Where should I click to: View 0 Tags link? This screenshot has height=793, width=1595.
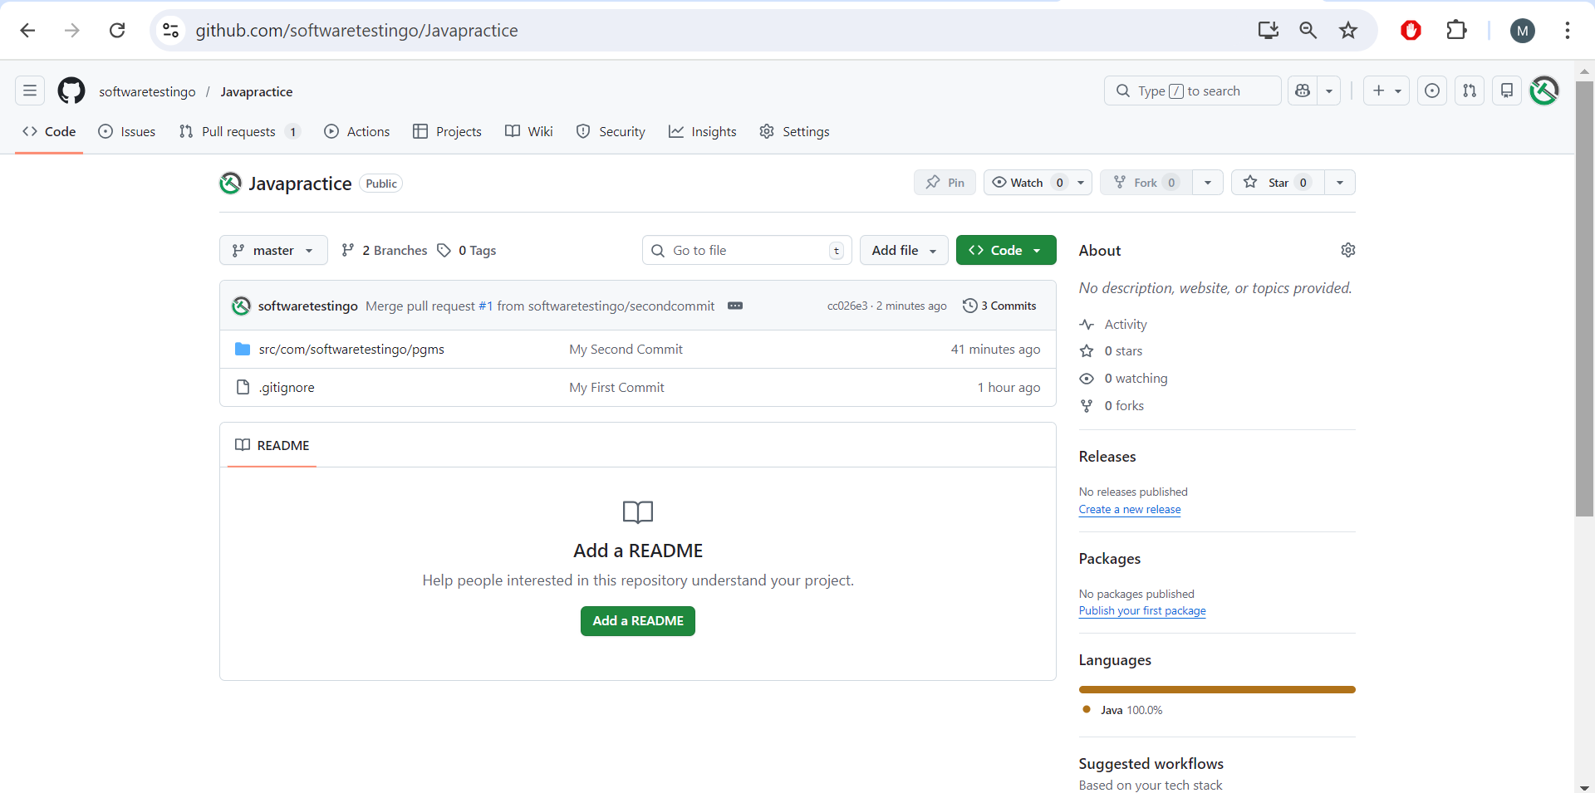click(466, 250)
